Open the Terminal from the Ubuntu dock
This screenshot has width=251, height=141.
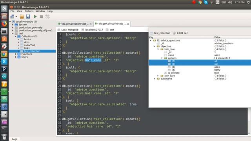pyautogui.click(x=4, y=31)
